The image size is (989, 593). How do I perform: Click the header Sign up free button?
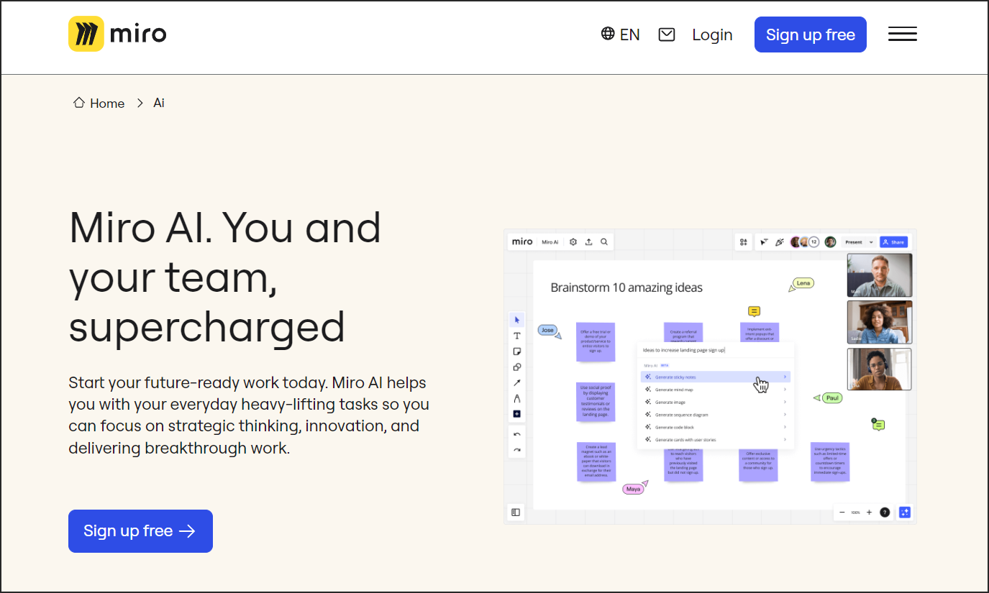point(811,35)
